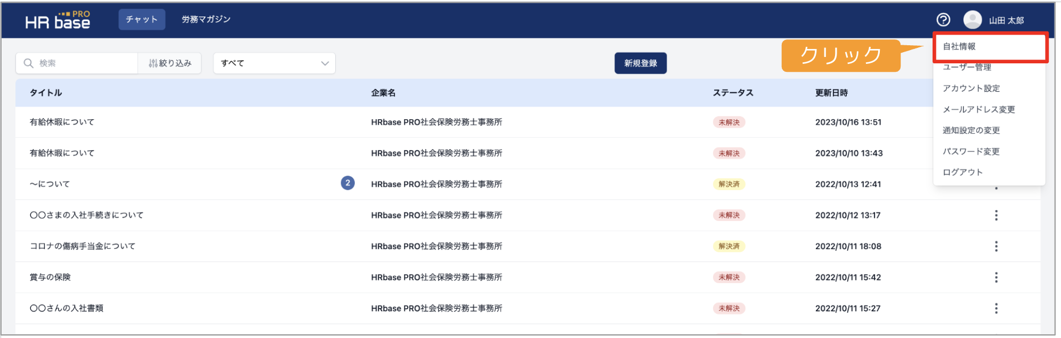1061x338 pixels.
Task: Click the 新規登録 button
Action: [x=641, y=63]
